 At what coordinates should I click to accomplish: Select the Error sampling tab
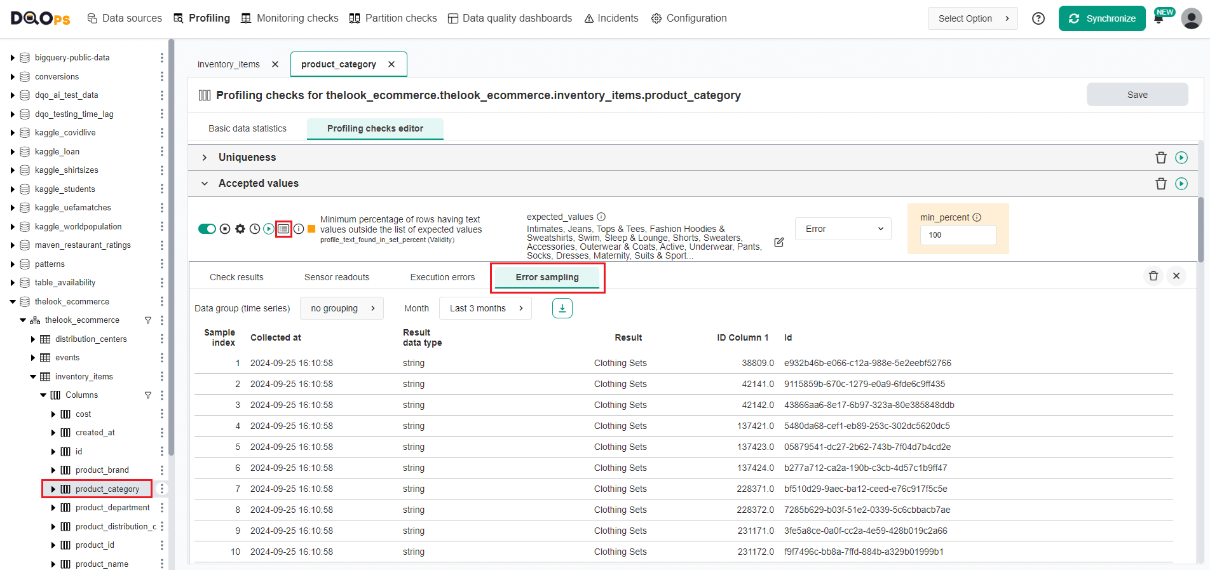tap(547, 277)
